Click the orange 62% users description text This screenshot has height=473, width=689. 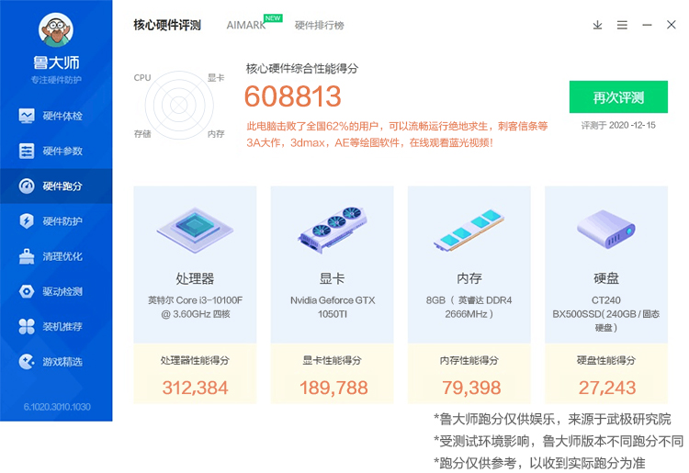397,134
